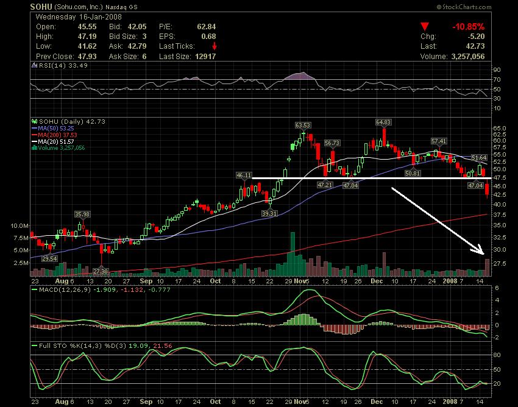The height and width of the screenshot is (407, 518).
Task: Click the 56.73 price label
Action: pyautogui.click(x=332, y=143)
